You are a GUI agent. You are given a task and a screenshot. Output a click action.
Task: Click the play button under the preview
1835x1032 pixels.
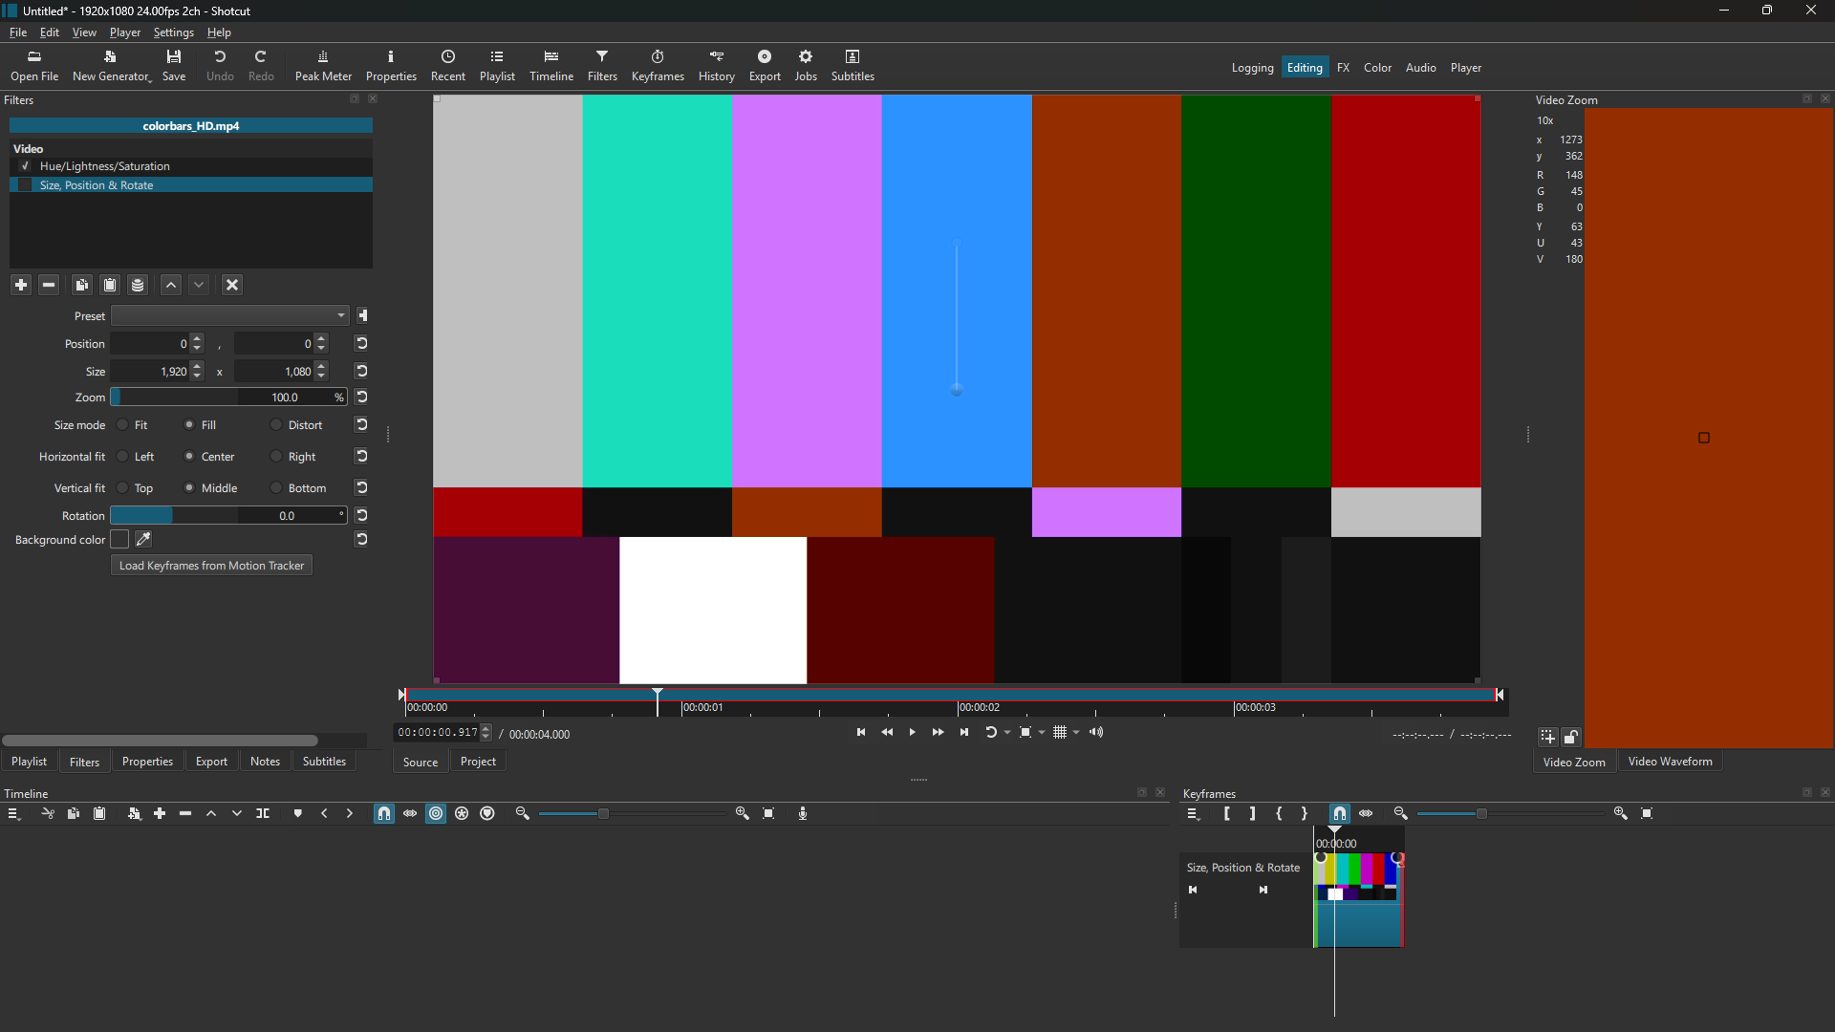click(913, 733)
